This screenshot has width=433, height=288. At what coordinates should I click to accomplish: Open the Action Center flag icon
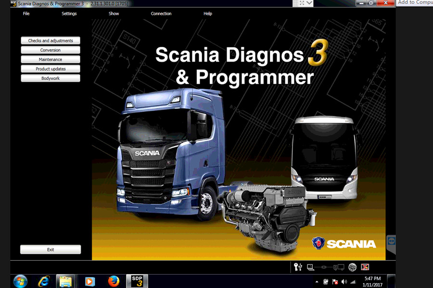(x=335, y=282)
